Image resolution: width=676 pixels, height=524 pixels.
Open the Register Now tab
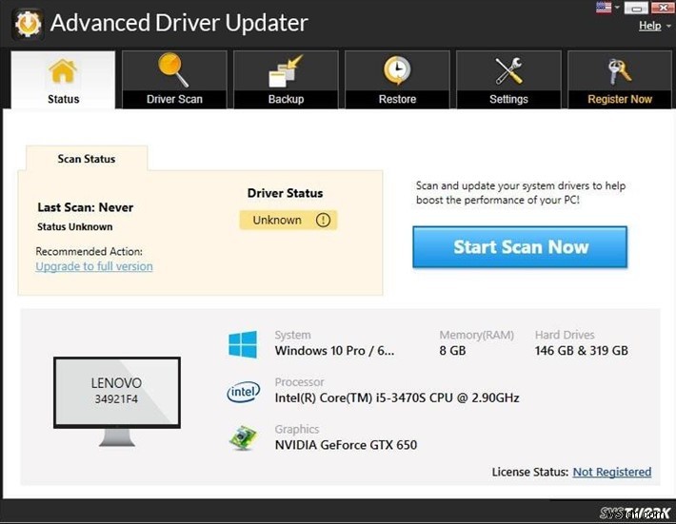[x=620, y=79]
